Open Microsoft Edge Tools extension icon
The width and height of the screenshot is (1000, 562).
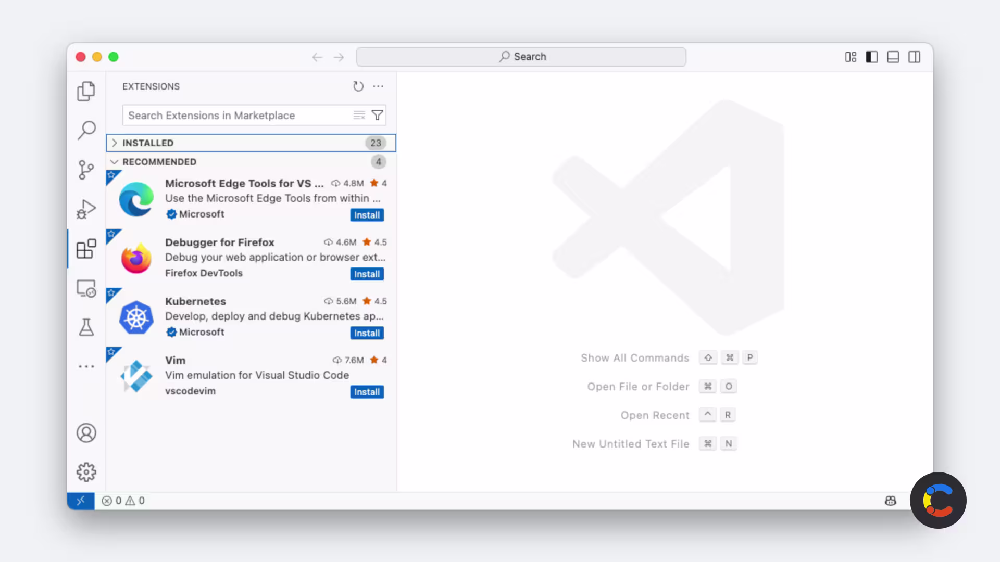click(136, 199)
